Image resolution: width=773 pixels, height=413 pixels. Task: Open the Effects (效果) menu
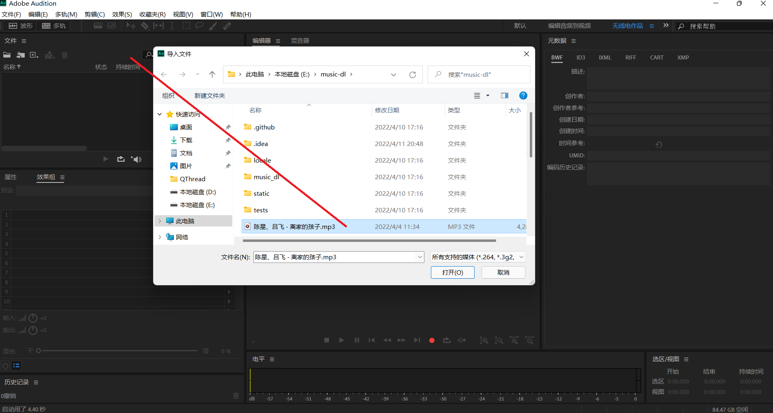point(122,15)
